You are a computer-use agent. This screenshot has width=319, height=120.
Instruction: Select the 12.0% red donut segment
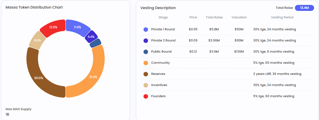click(53, 27)
